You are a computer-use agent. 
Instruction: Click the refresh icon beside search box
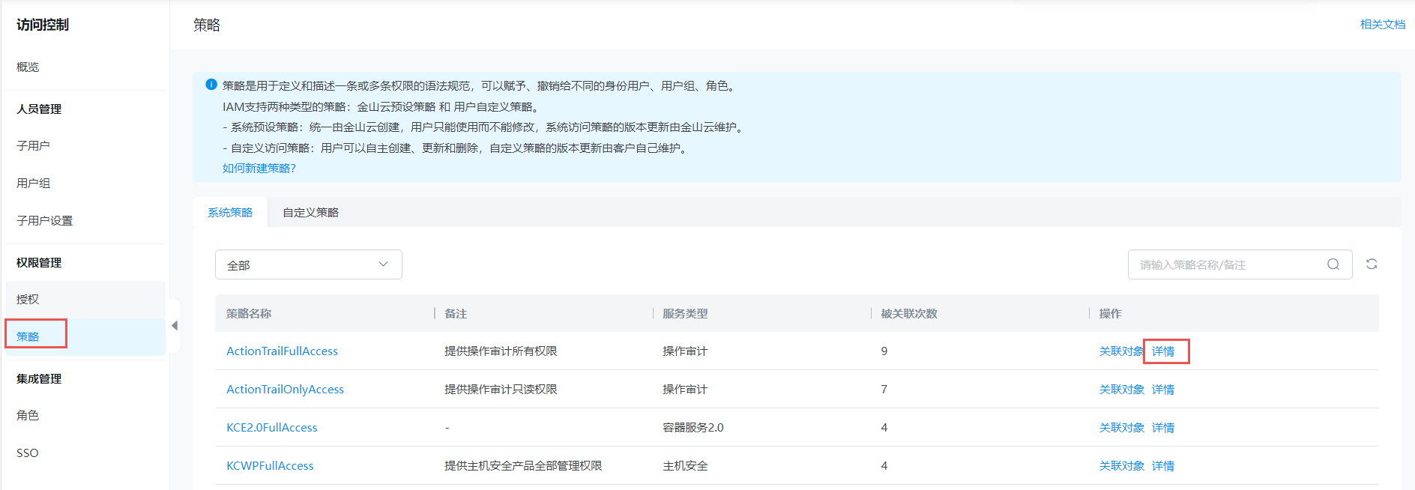coord(1372,264)
